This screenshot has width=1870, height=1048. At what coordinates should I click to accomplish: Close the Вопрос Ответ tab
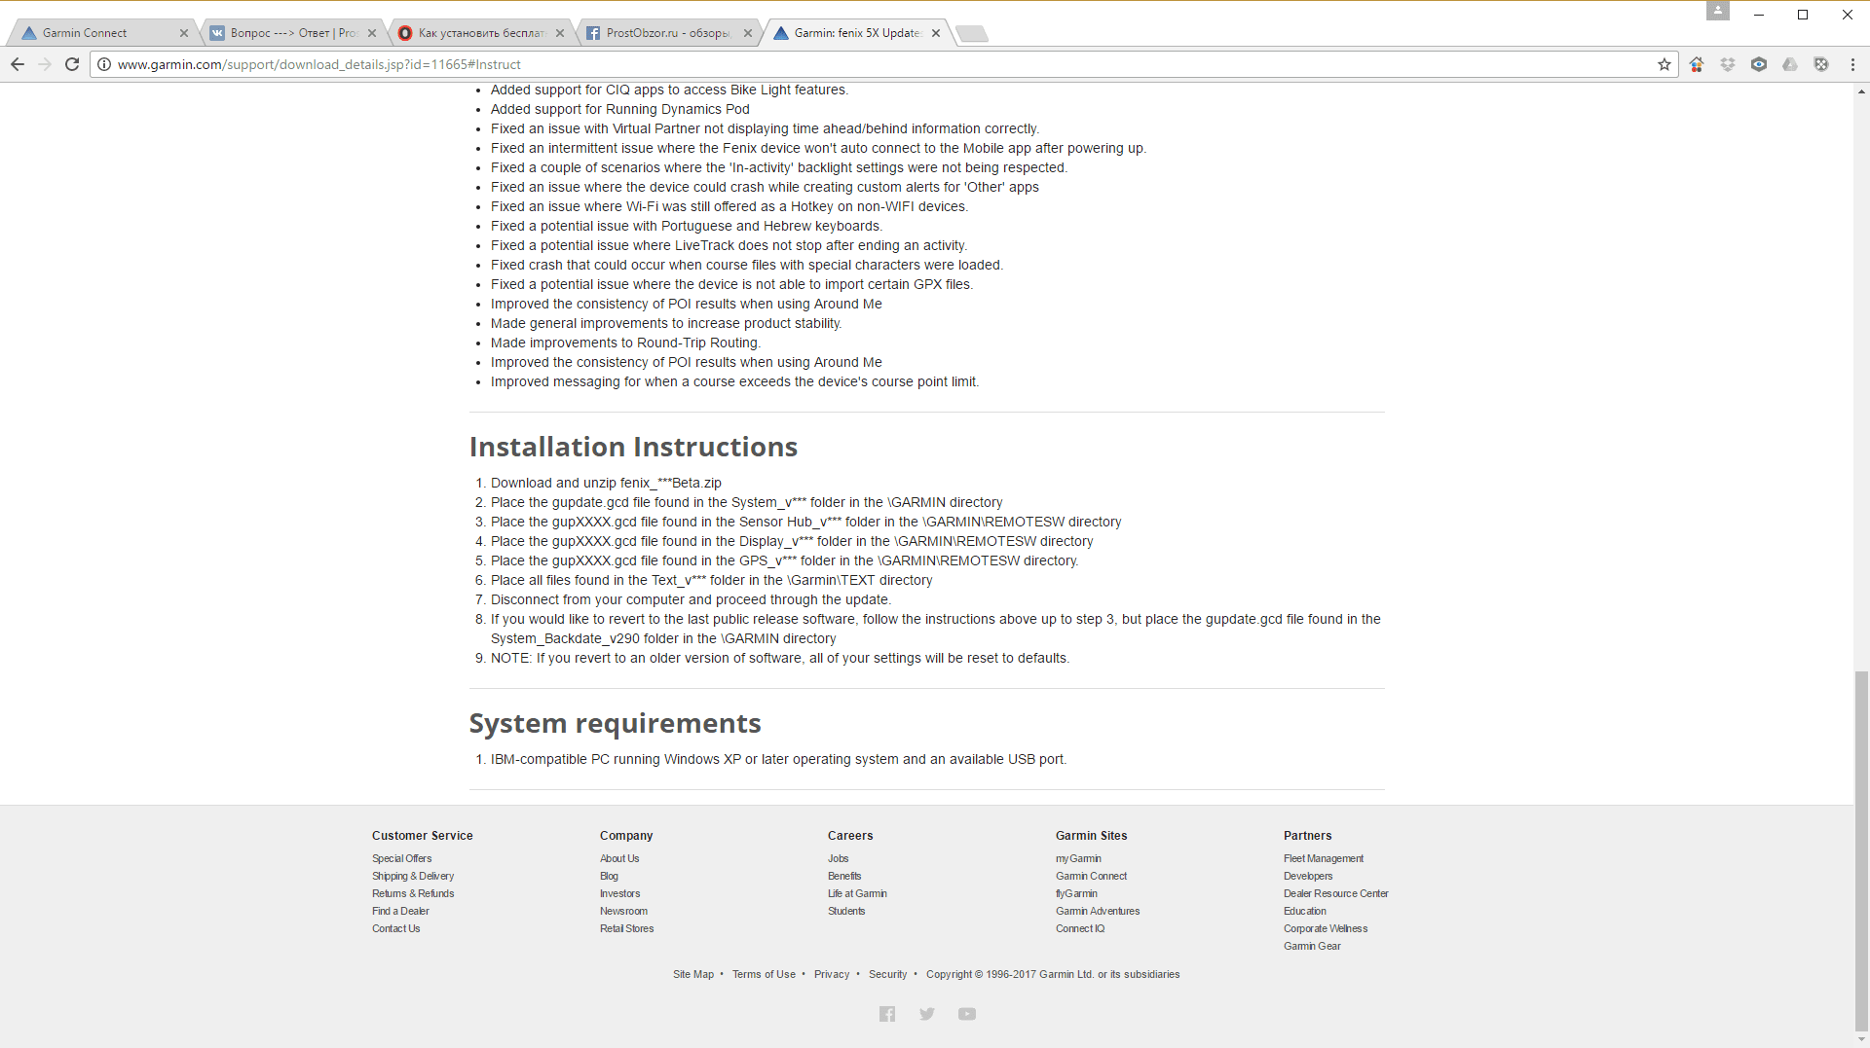coord(372,33)
